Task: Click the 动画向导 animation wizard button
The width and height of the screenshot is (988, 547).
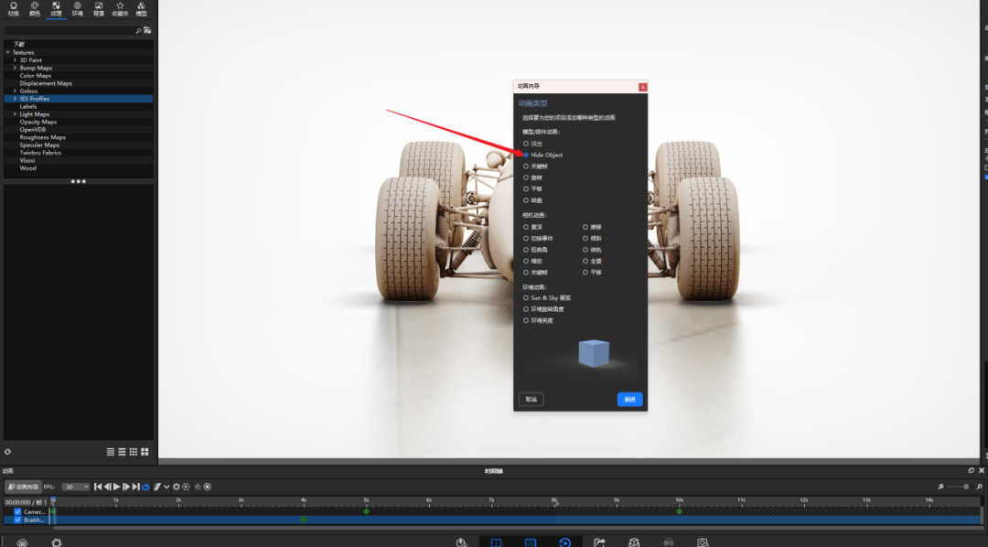Action: pos(23,487)
